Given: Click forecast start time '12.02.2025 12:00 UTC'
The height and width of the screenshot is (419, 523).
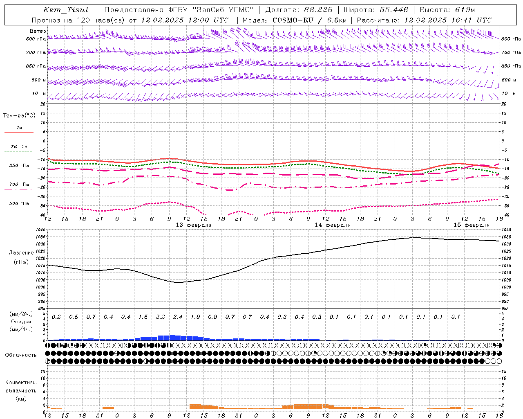Looking at the screenshot, I should (x=185, y=20).
